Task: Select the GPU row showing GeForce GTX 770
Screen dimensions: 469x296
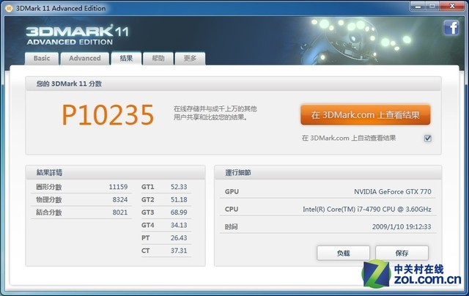Action: (328, 192)
